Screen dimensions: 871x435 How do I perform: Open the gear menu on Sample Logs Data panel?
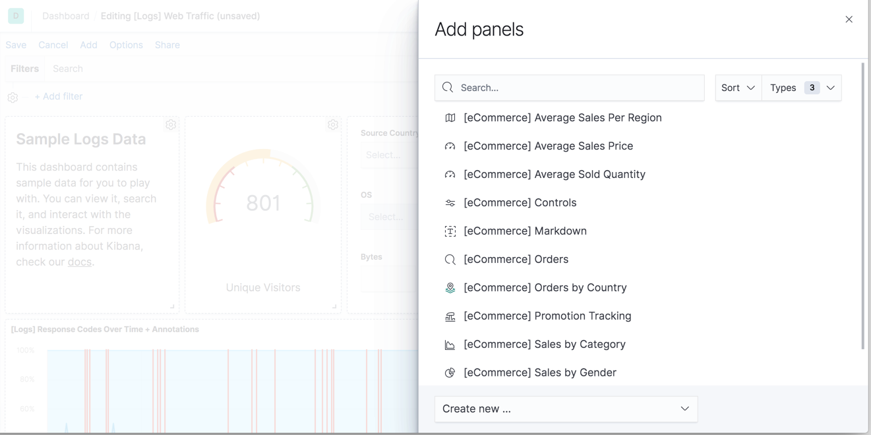(171, 124)
